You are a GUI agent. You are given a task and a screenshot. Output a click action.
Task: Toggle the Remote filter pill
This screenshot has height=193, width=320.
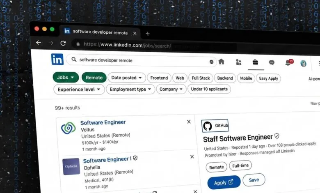94,78
